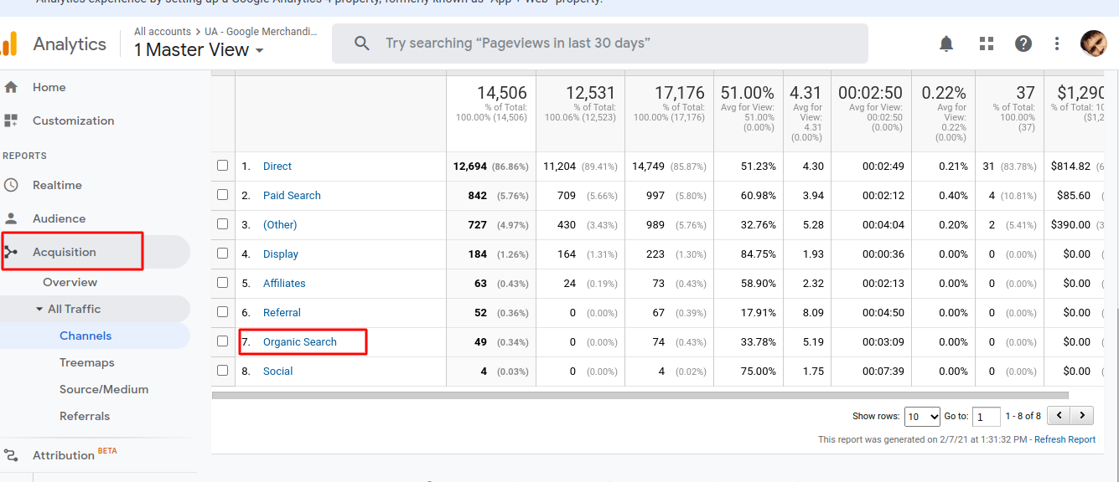1119x482 pixels.
Task: Open the Show rows dropdown
Action: click(923, 416)
